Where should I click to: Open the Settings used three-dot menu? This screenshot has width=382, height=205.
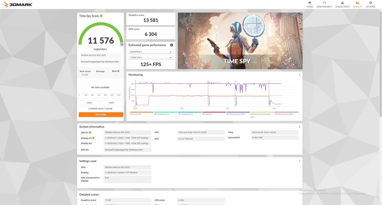point(300,161)
